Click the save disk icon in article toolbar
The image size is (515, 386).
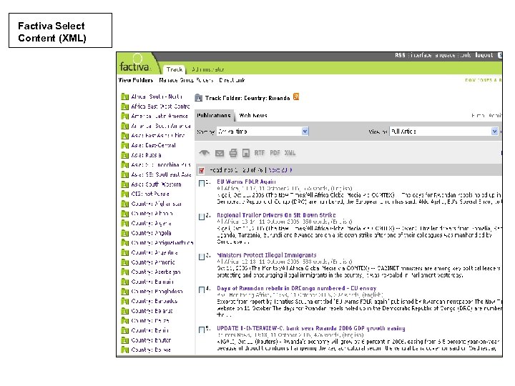pyautogui.click(x=245, y=153)
